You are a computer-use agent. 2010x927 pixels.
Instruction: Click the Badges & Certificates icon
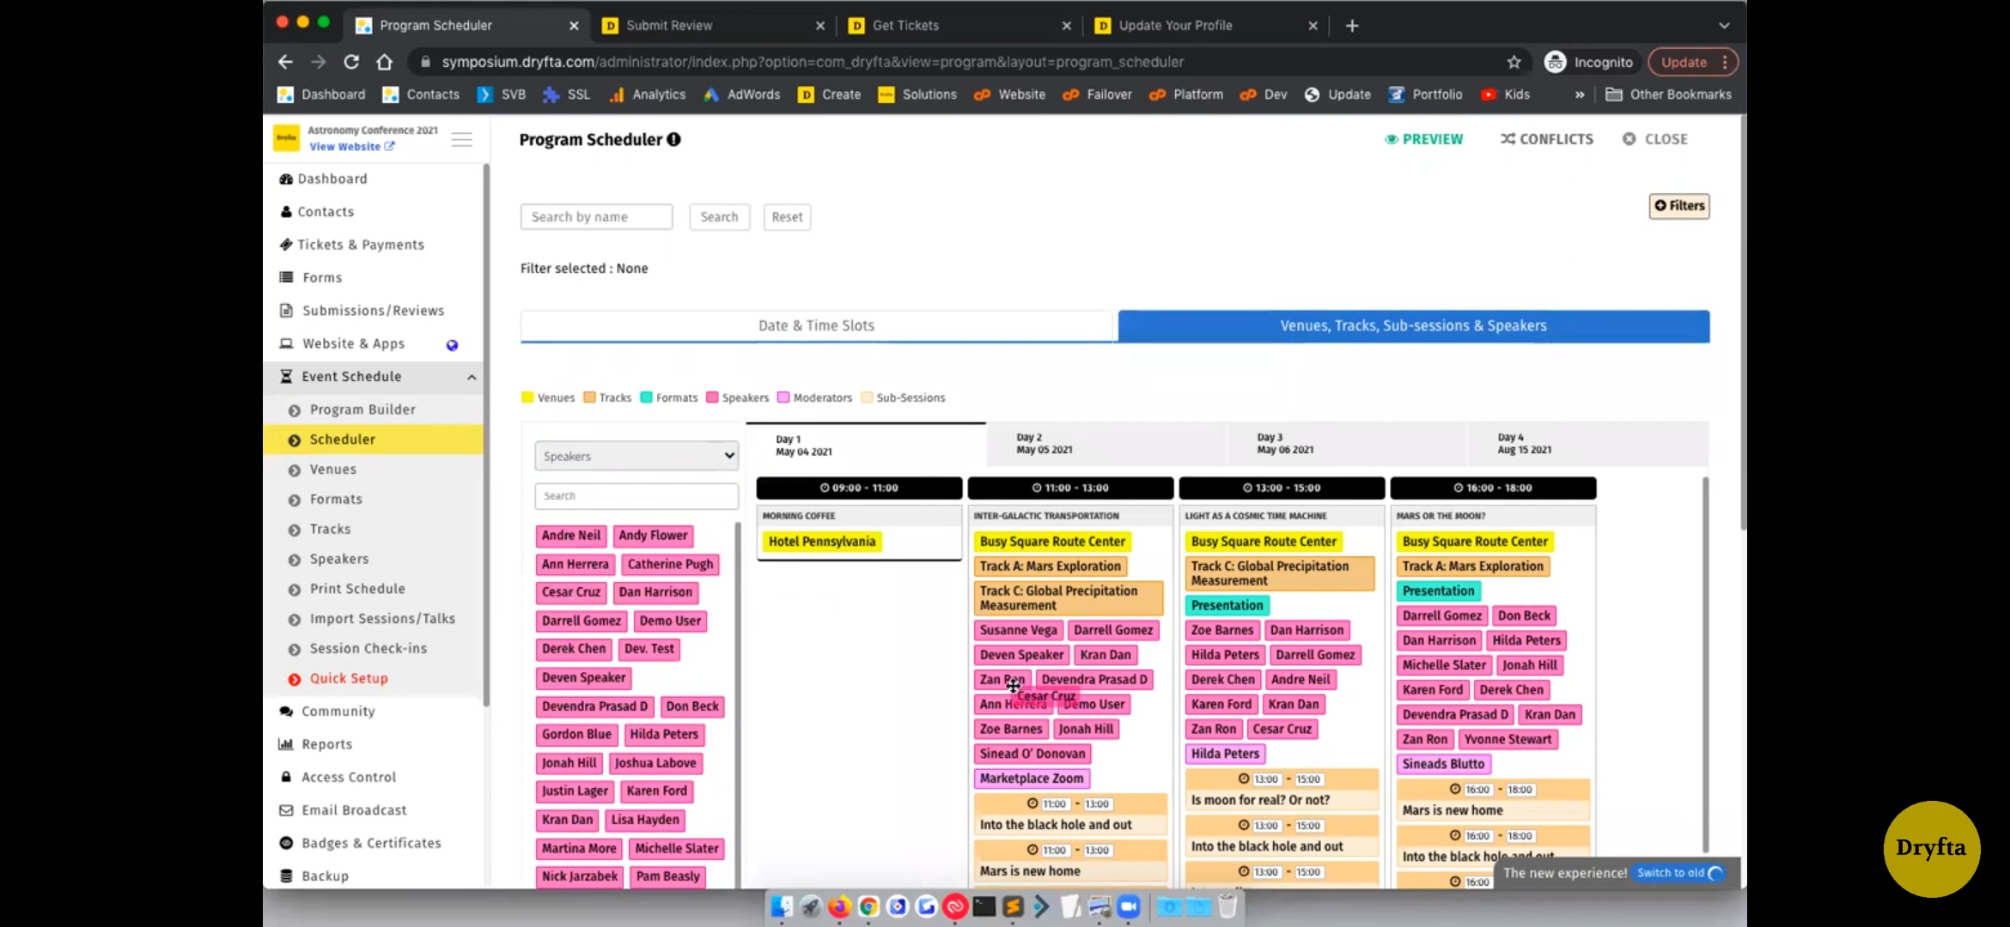286,843
